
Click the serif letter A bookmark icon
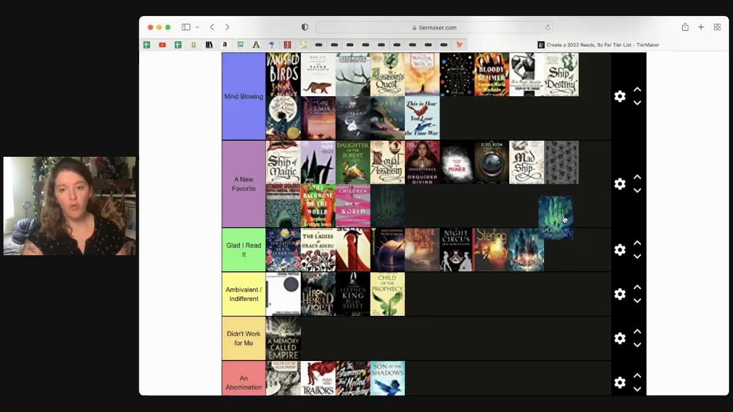(x=256, y=45)
